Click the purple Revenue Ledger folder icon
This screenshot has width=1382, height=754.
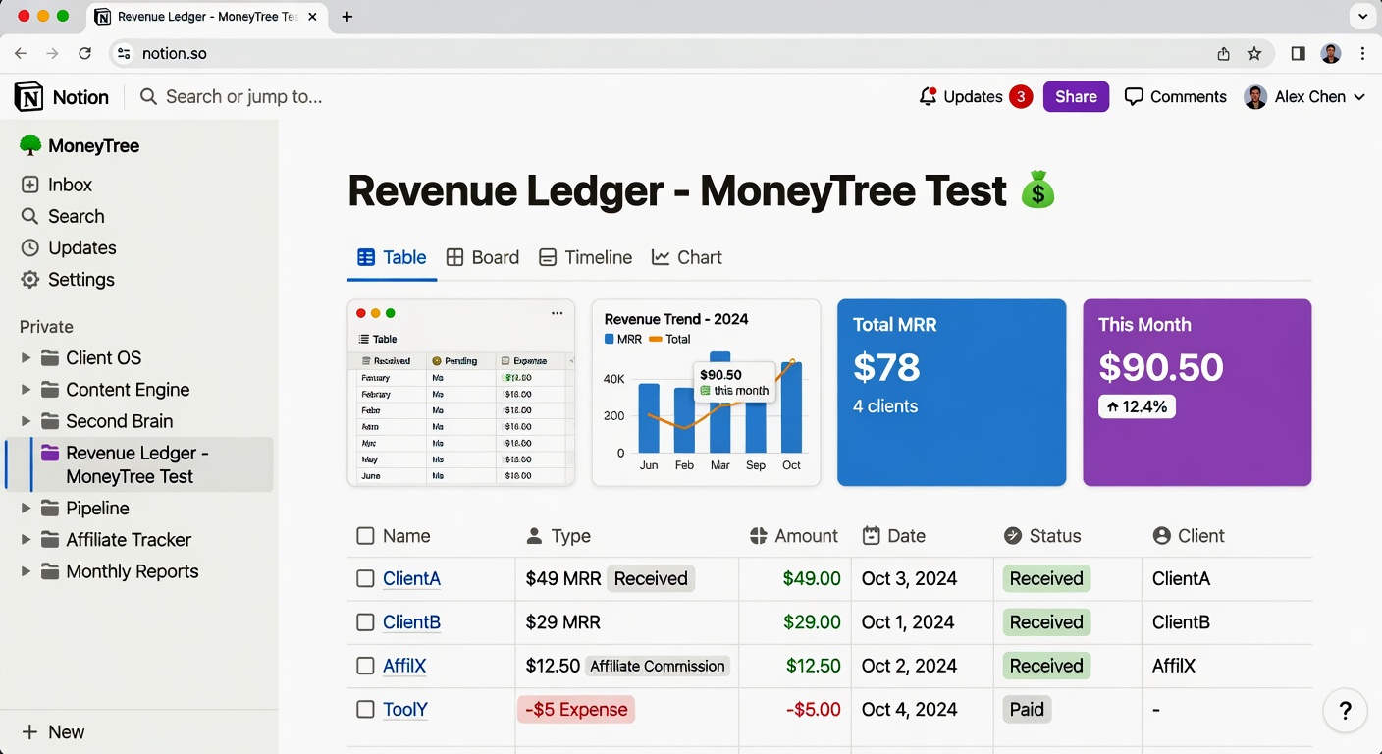coord(49,453)
